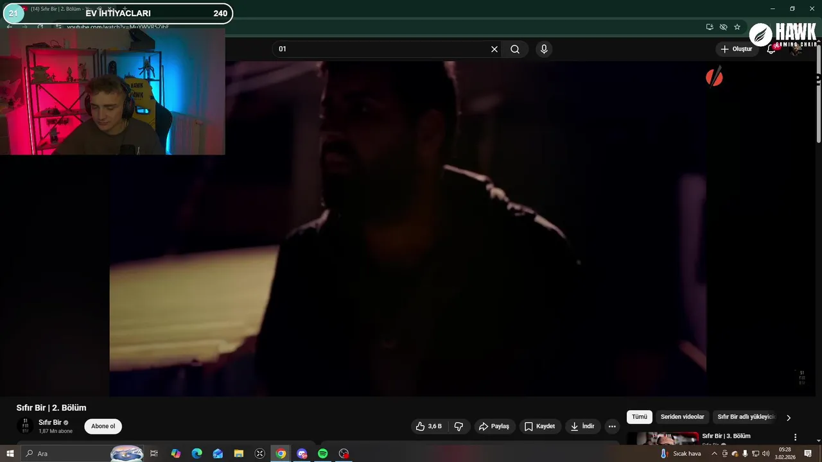Open Windows Start menu
The height and width of the screenshot is (462, 822).
(x=10, y=454)
